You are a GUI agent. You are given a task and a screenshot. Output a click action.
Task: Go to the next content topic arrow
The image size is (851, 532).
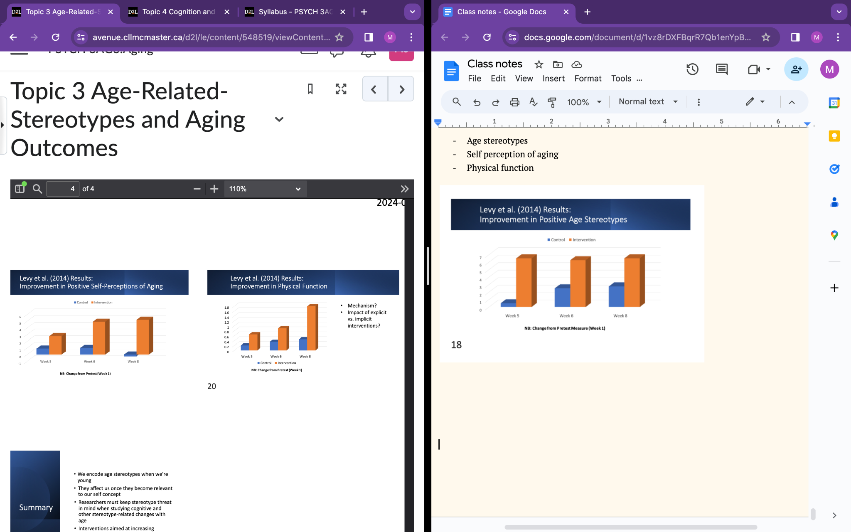coord(401,89)
